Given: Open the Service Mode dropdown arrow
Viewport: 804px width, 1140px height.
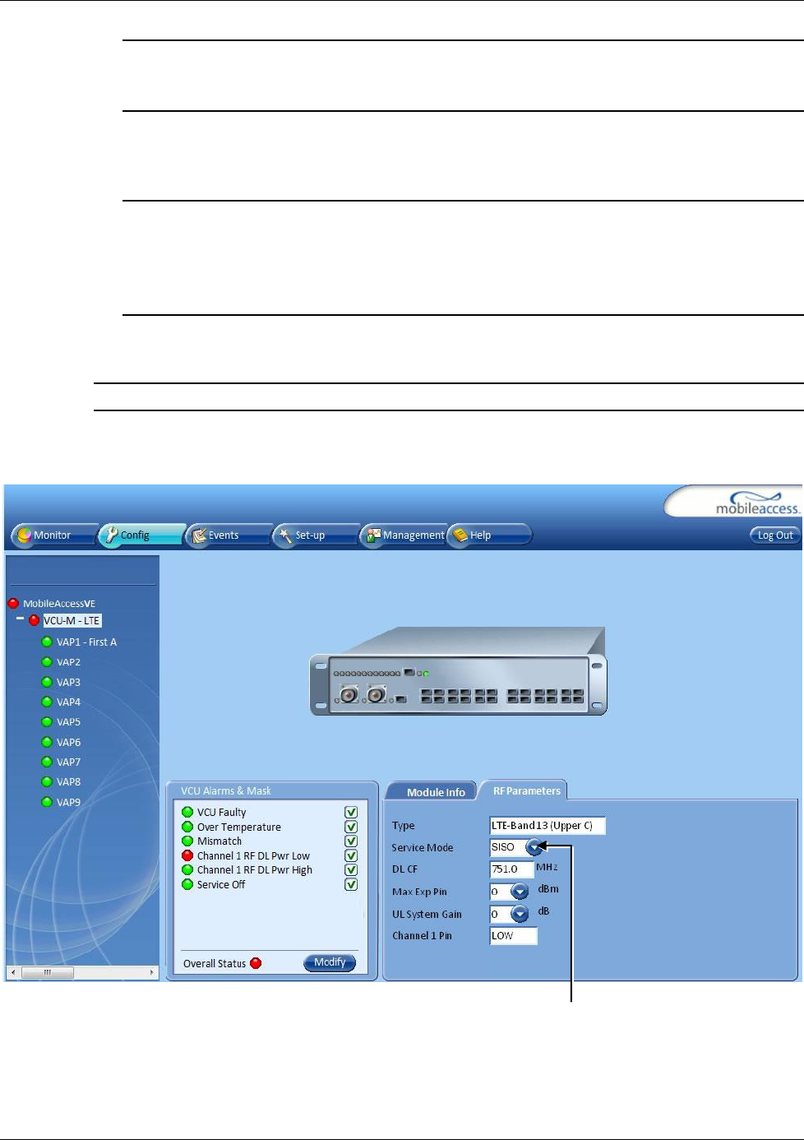Looking at the screenshot, I should pyautogui.click(x=534, y=847).
